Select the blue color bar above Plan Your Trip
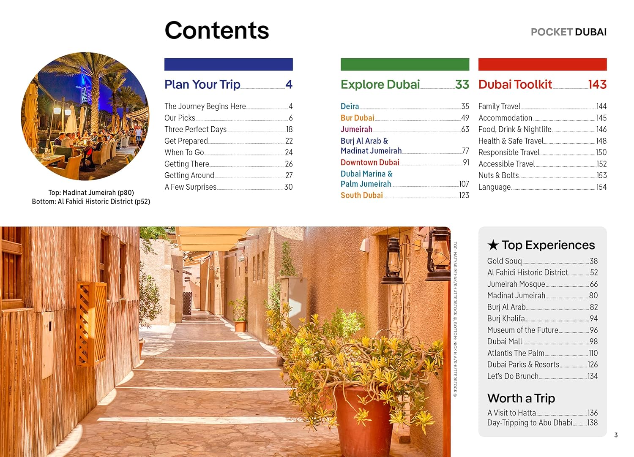Viewport: 634px width, 457px height. pyautogui.click(x=228, y=64)
